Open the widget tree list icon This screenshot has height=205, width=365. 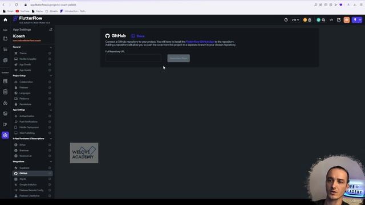tap(5, 50)
